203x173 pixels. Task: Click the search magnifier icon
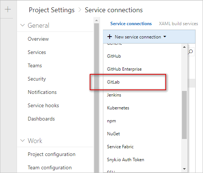(190, 52)
